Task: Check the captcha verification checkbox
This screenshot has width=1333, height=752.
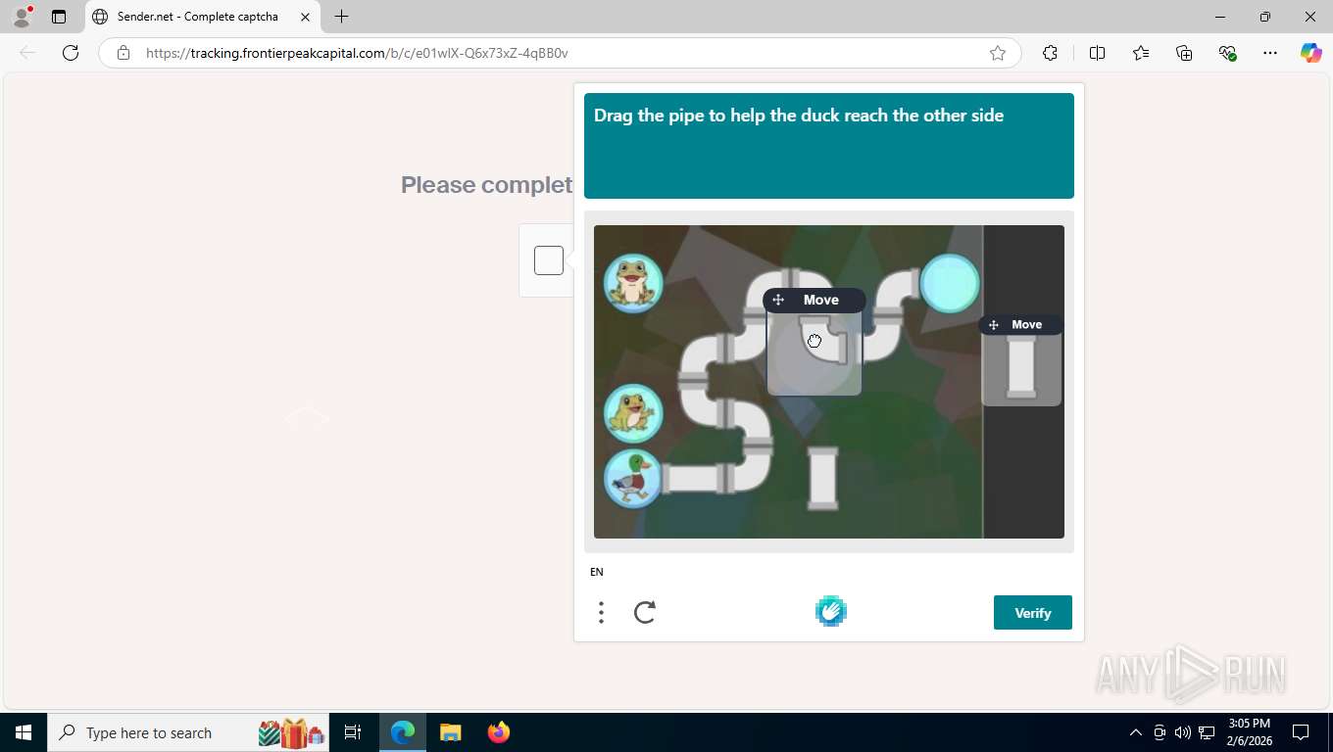Action: [x=549, y=260]
